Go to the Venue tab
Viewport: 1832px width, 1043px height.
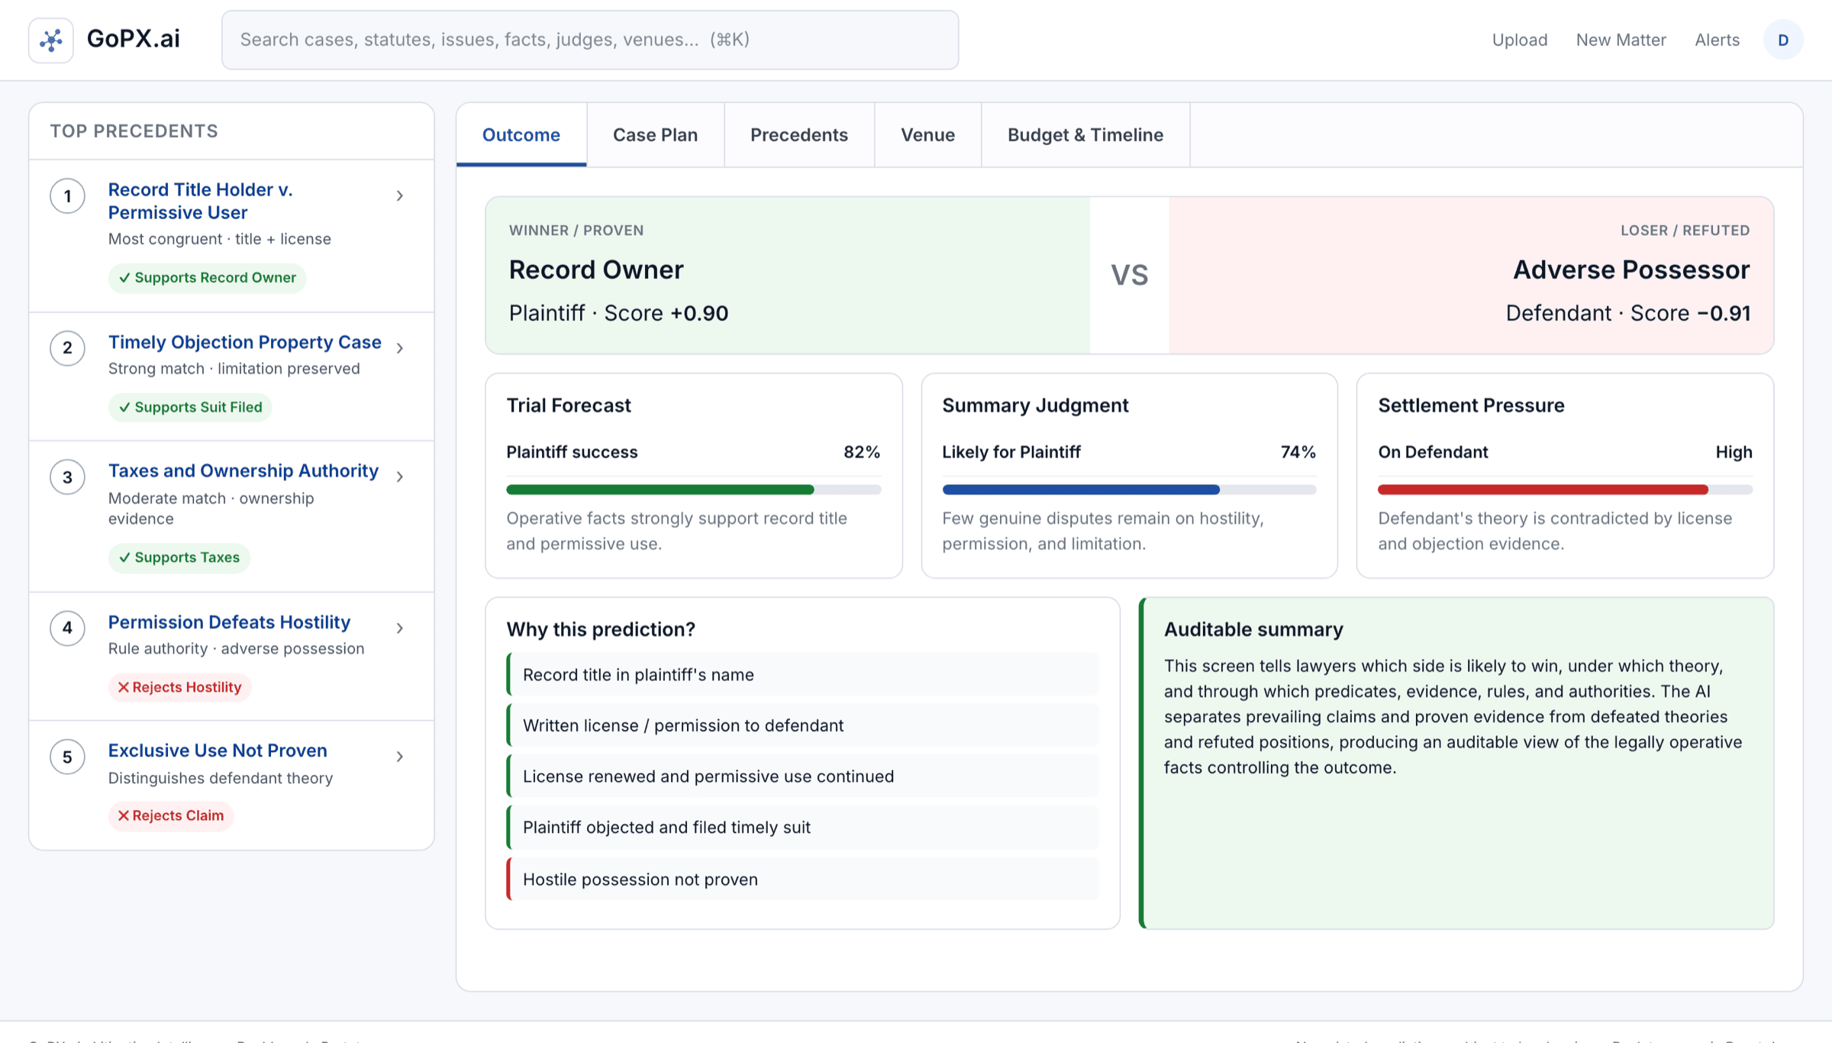(x=927, y=135)
